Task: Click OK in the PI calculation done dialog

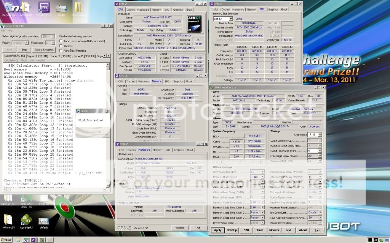Action: (99, 132)
